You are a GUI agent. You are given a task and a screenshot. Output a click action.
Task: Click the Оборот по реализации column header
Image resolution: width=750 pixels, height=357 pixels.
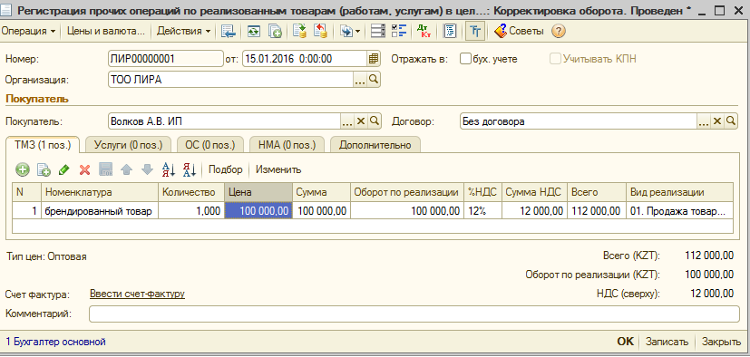(407, 192)
